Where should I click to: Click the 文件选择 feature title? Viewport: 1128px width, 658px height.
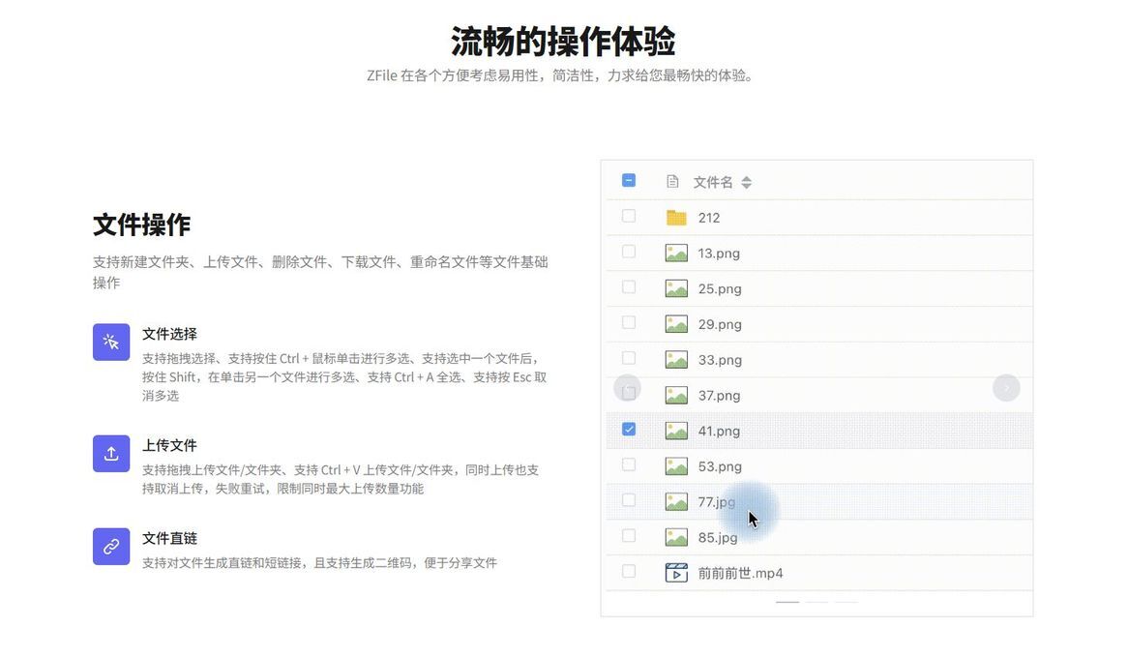click(169, 334)
